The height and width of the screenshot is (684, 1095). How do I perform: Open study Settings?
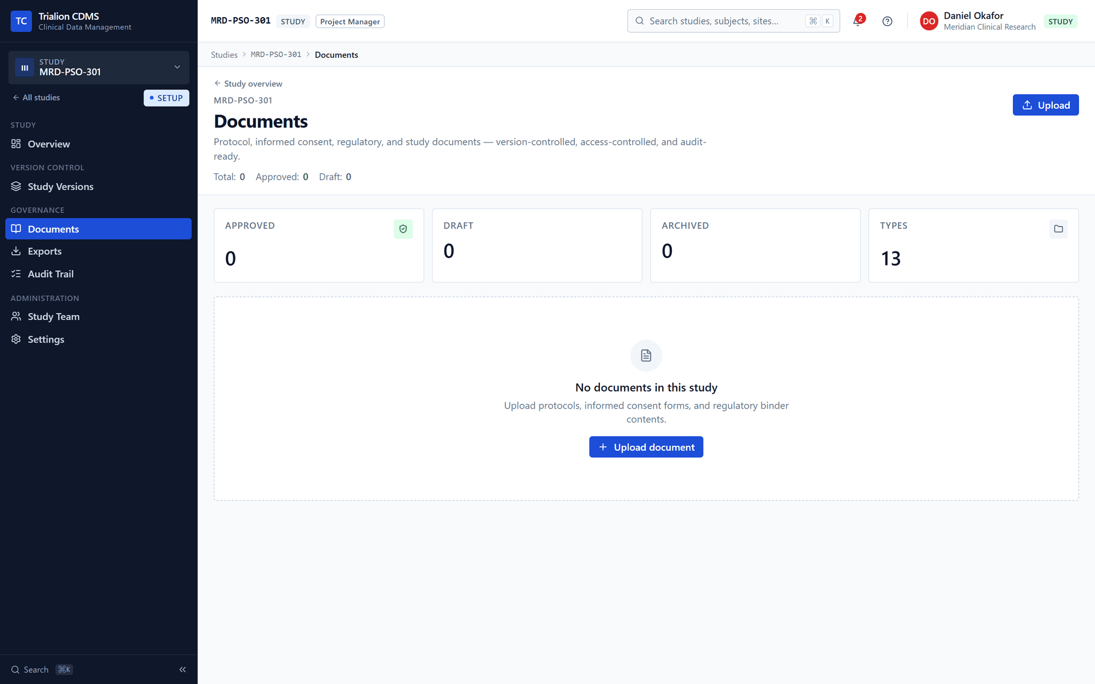point(98,339)
